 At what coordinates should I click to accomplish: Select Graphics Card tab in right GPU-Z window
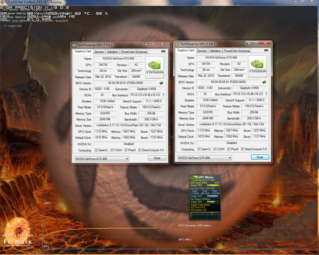pyautogui.click(x=186, y=50)
